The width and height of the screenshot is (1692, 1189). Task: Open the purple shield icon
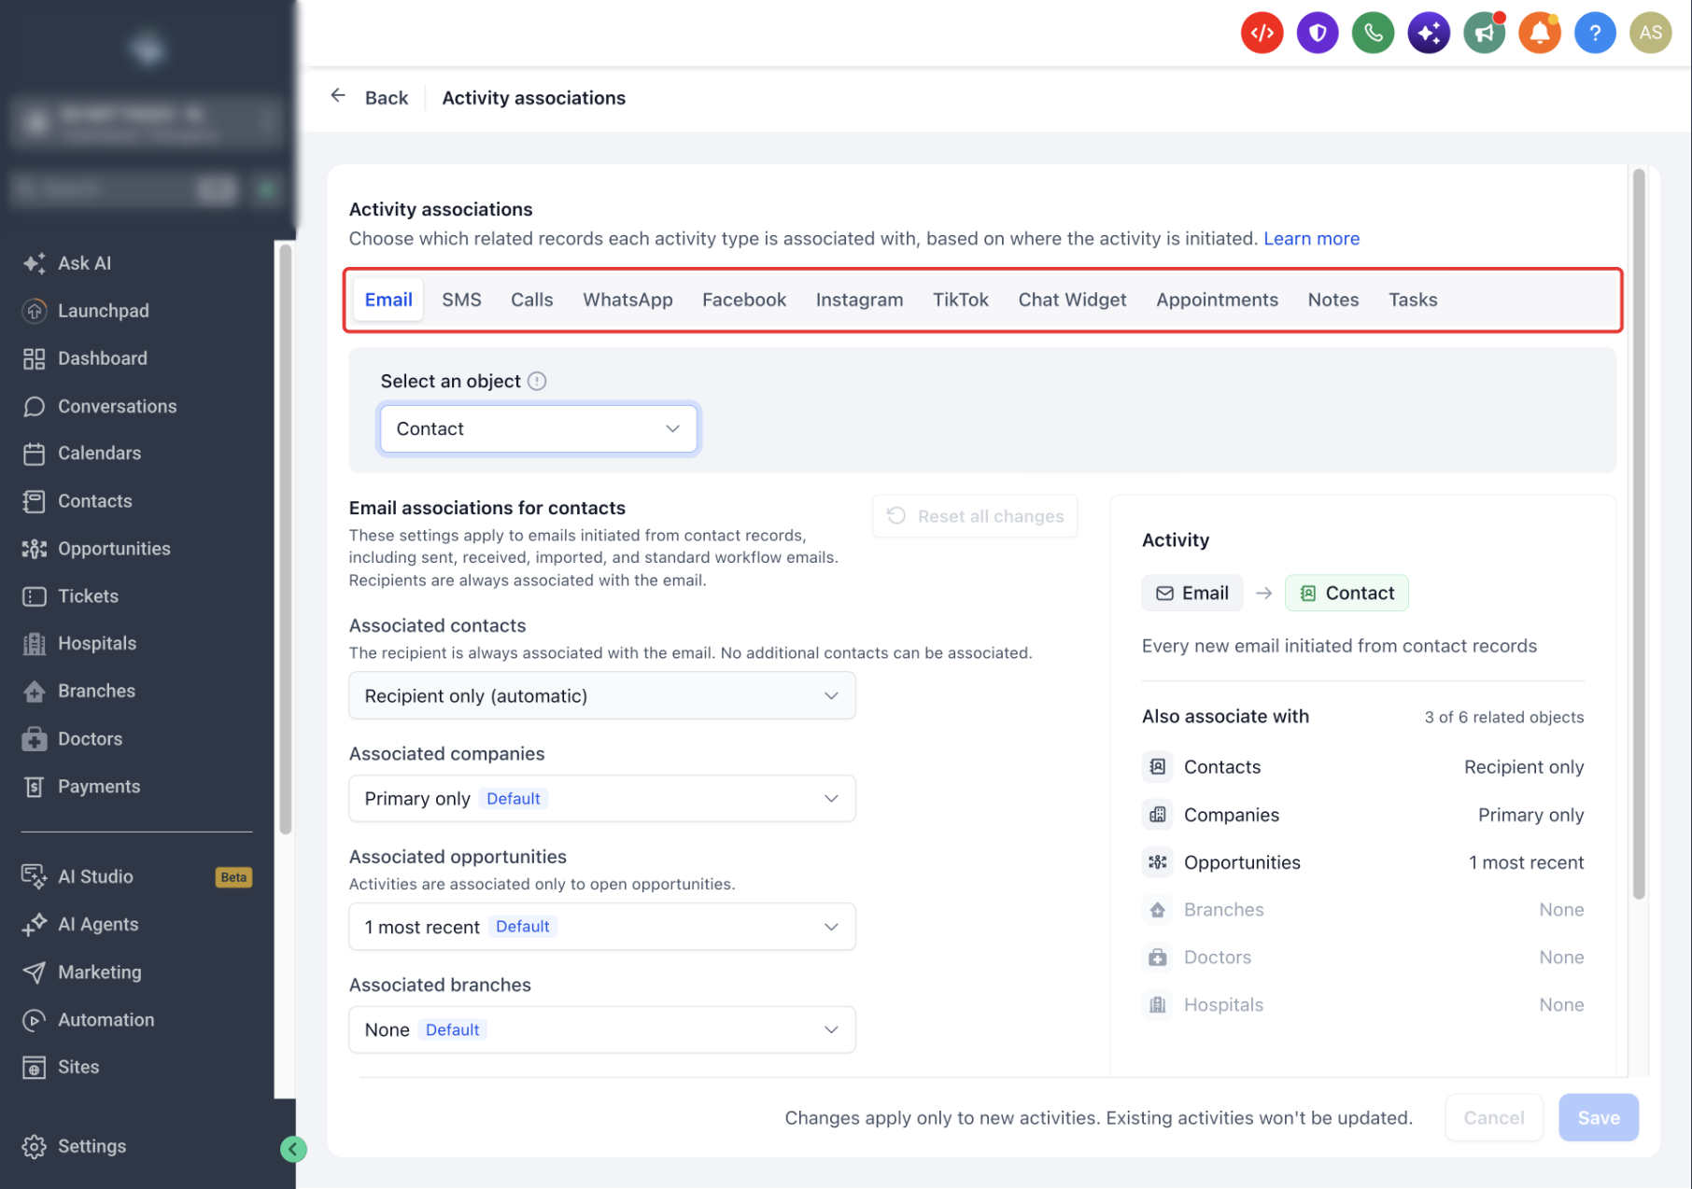1318,34
